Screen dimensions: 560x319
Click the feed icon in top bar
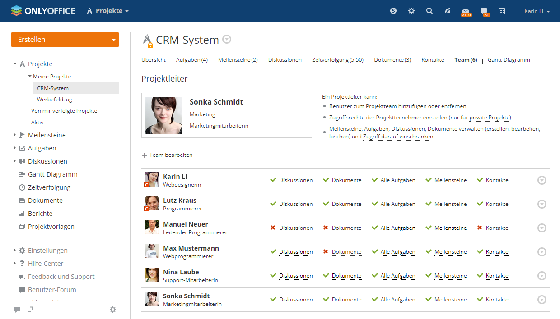pyautogui.click(x=448, y=11)
